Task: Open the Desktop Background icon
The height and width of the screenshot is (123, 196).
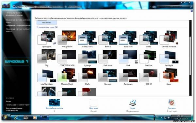Action: [54, 103]
